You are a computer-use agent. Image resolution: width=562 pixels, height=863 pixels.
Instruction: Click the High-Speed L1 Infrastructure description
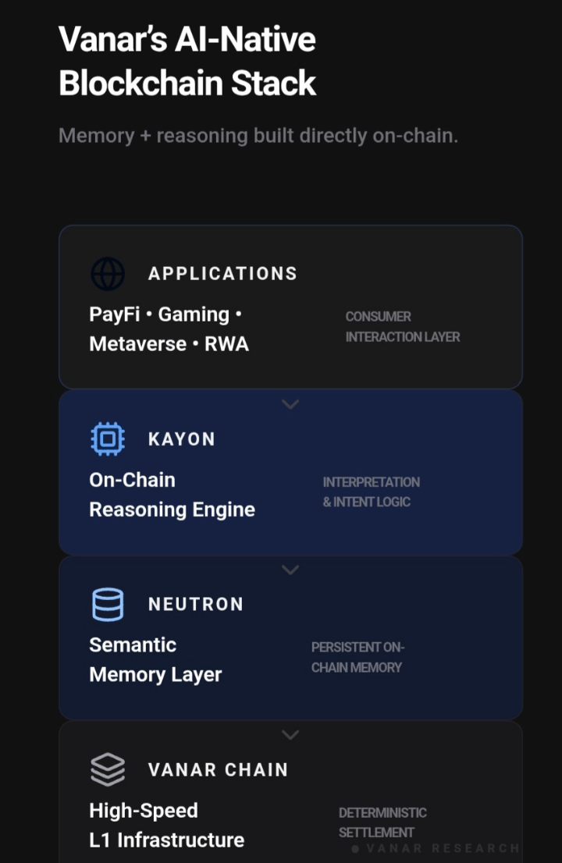click(166, 826)
